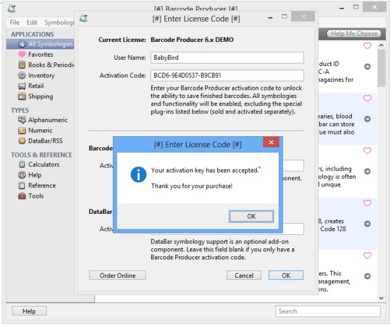This screenshot has width=390, height=326.
Task: Close the activation accepted message box
Action: click(x=271, y=142)
